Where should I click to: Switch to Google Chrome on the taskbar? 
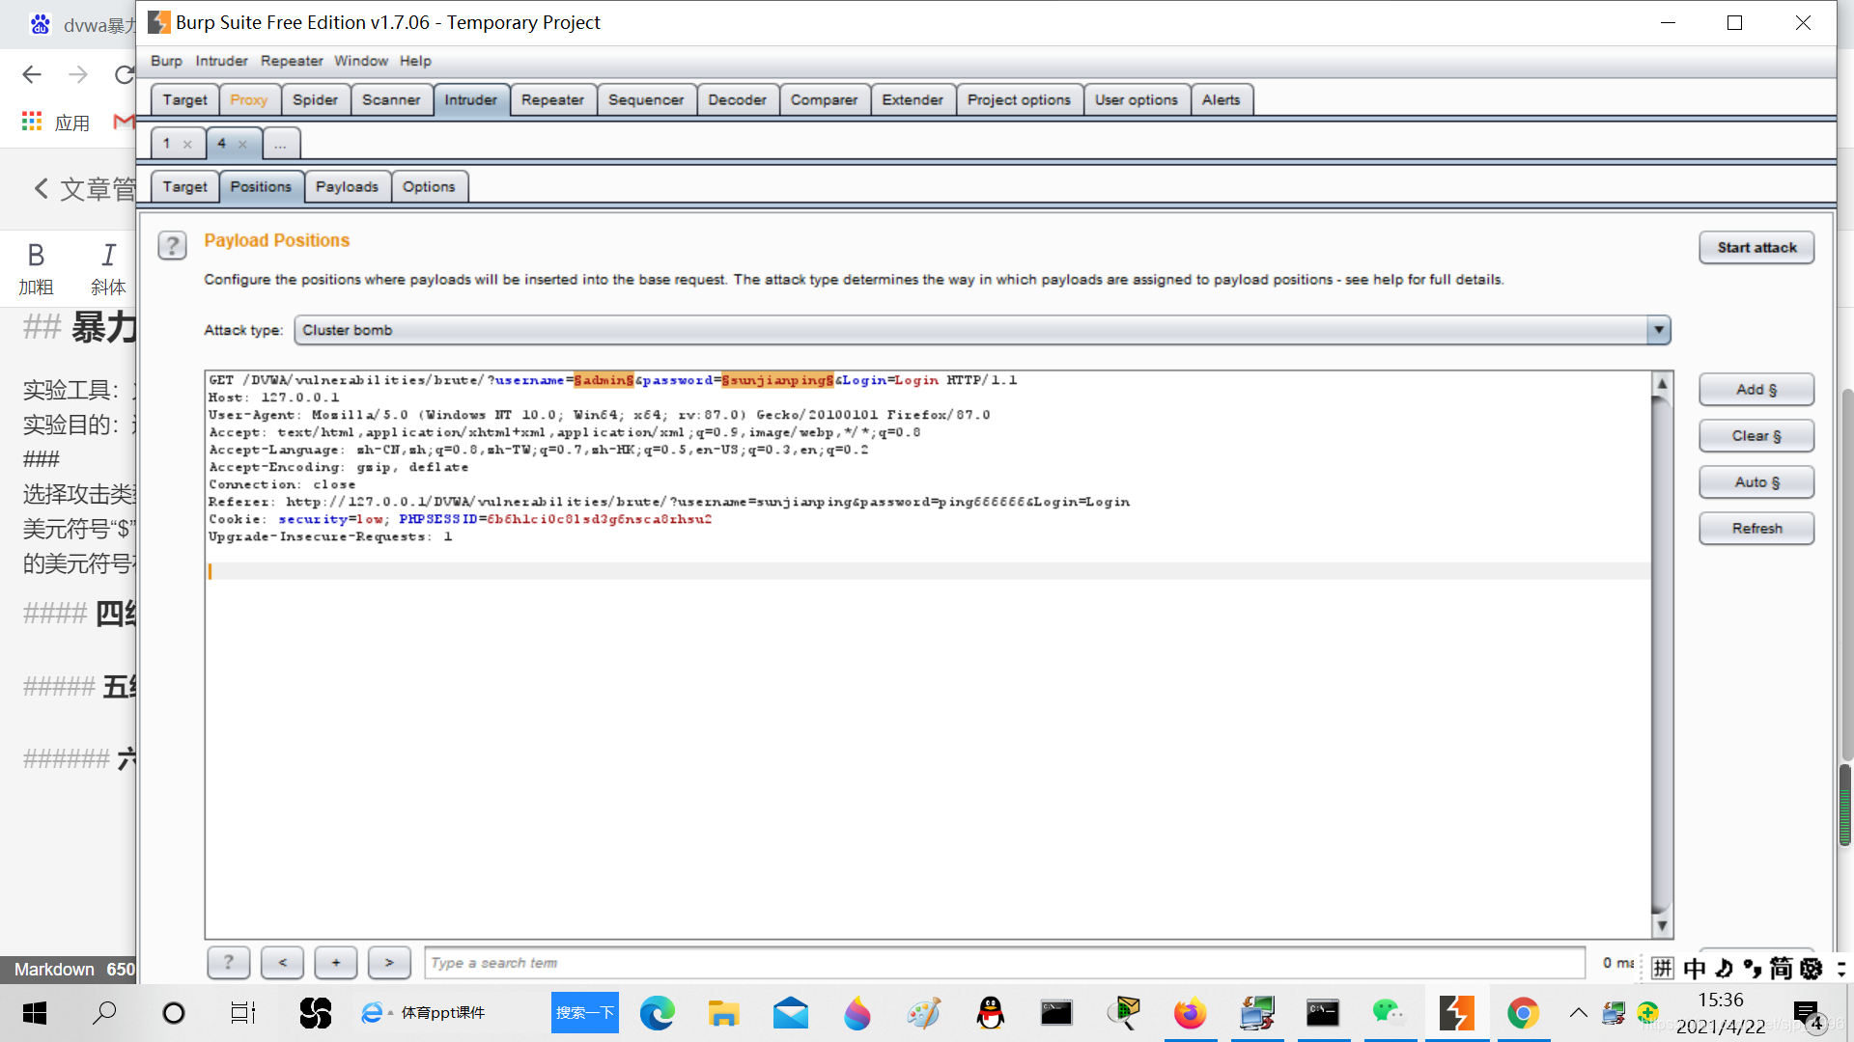pos(1523,1013)
